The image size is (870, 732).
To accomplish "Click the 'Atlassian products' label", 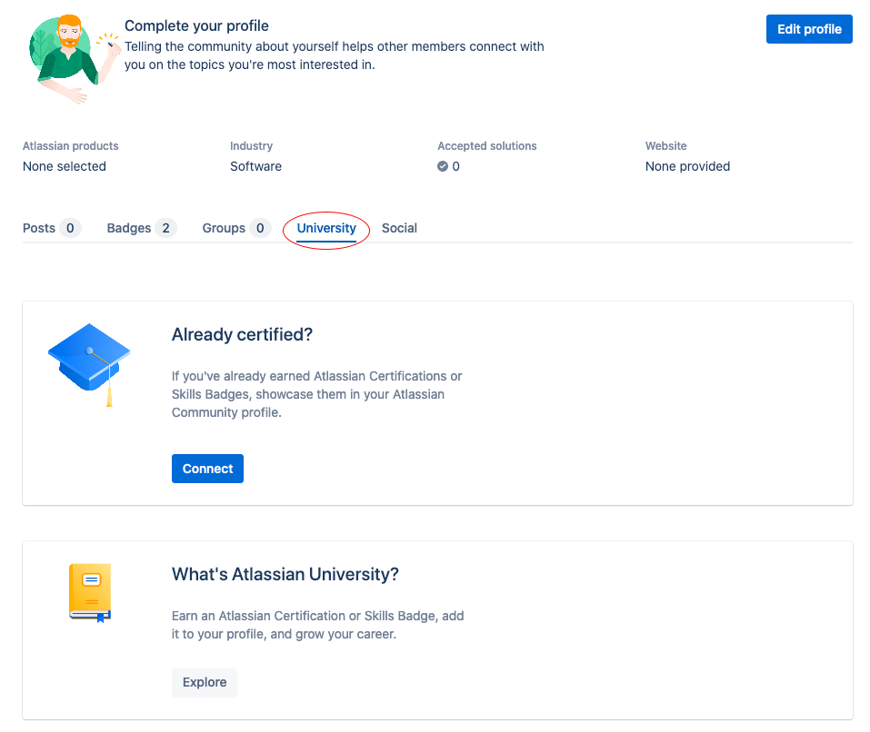I will [71, 145].
